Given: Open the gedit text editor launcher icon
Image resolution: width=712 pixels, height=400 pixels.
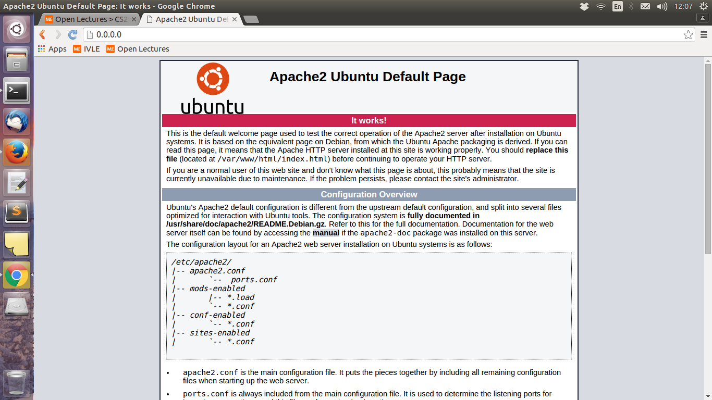Looking at the screenshot, I should (x=17, y=183).
